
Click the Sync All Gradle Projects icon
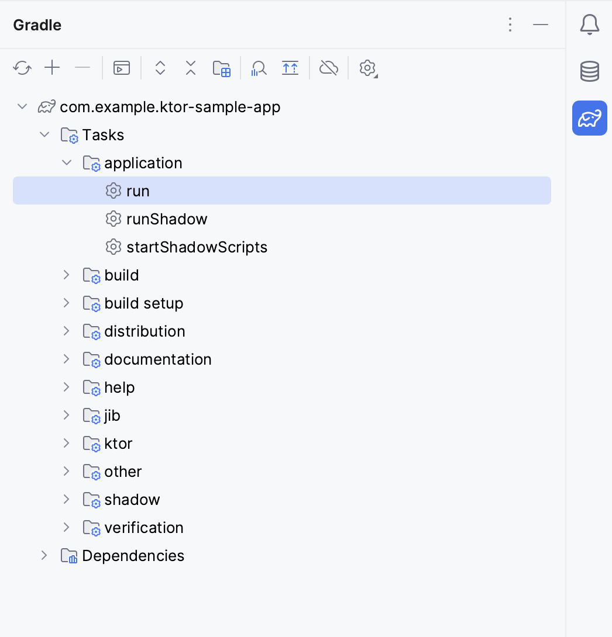[x=22, y=68]
